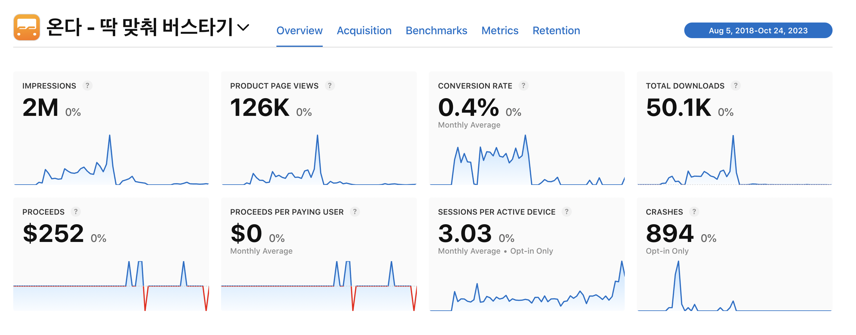Show help for Proceeds Per Paying User
Screen dimensions: 856x335
tap(355, 212)
